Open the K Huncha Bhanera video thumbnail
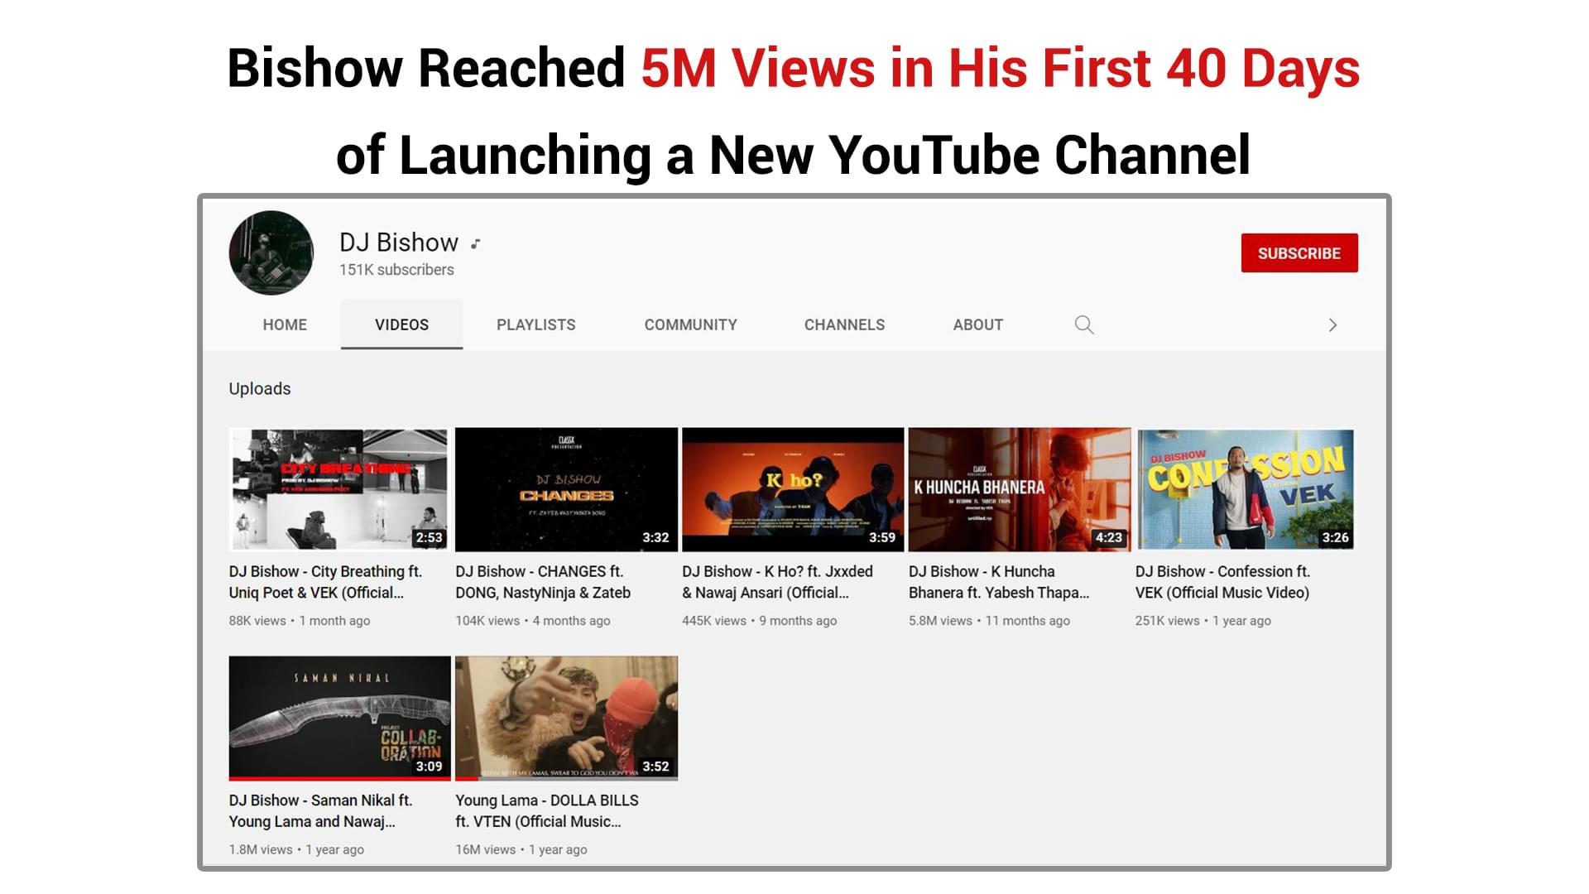1589x894 pixels. [x=1020, y=490]
